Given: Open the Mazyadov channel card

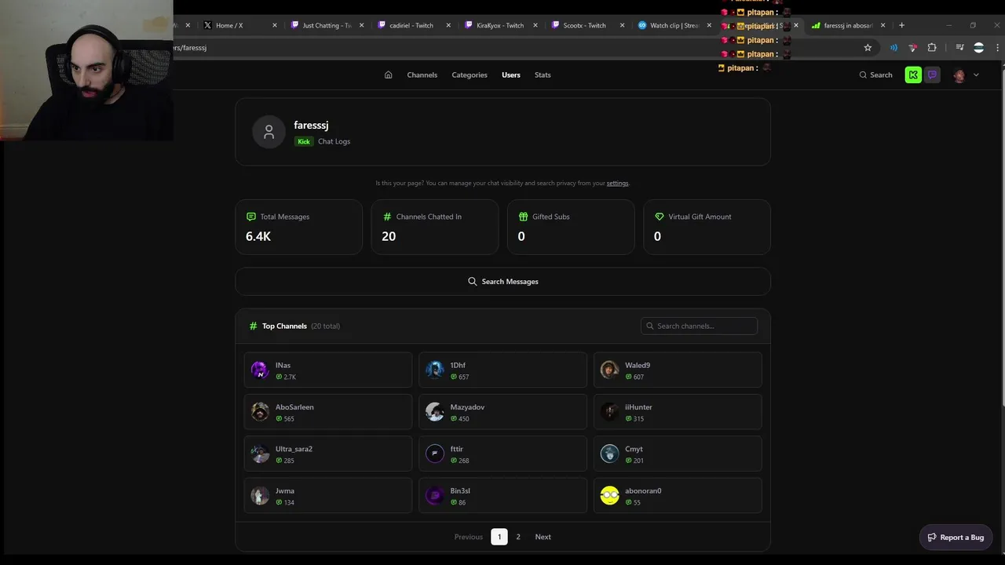Looking at the screenshot, I should click(x=502, y=412).
